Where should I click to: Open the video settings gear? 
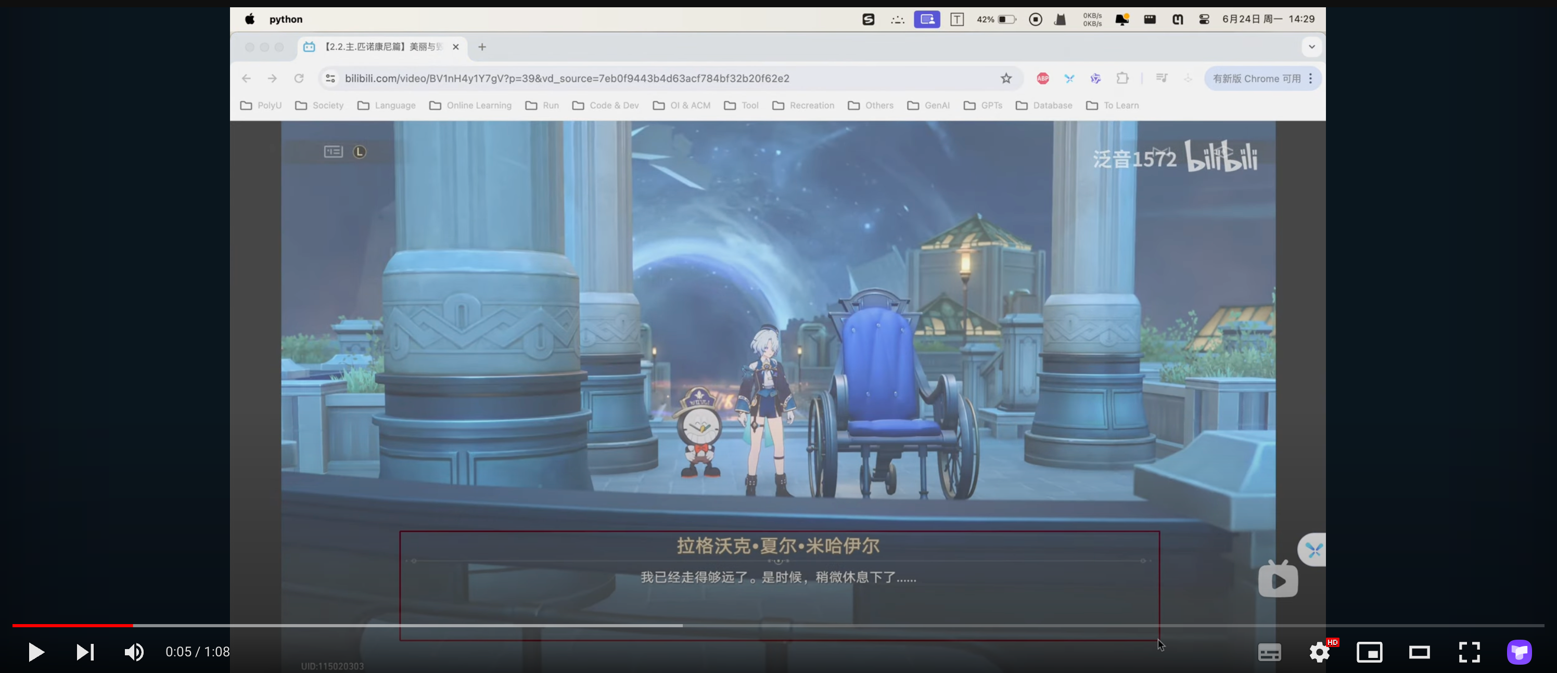pos(1320,653)
